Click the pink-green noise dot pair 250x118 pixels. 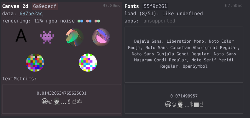tap(97, 21)
